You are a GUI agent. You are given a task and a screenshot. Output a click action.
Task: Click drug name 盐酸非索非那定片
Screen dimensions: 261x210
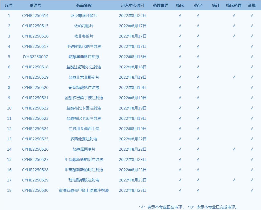[x=84, y=77]
